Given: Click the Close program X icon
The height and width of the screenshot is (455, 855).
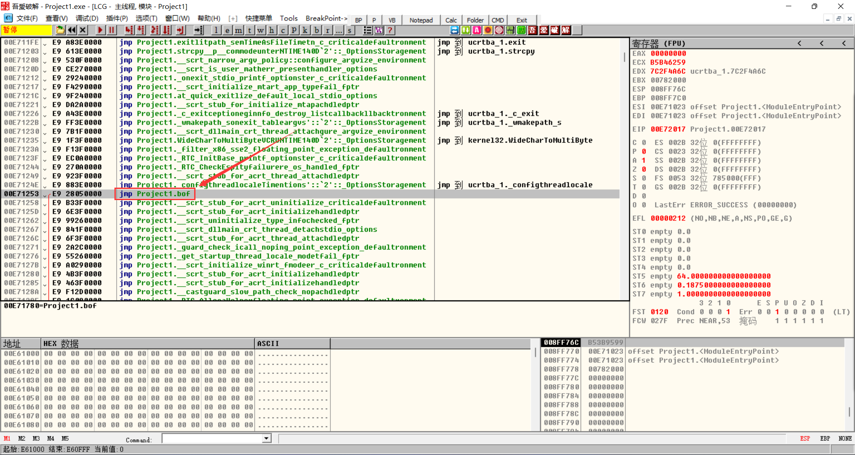Looking at the screenshot, I should (x=83, y=30).
